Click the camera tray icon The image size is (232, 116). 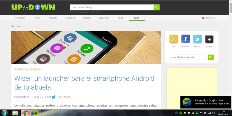189,113
